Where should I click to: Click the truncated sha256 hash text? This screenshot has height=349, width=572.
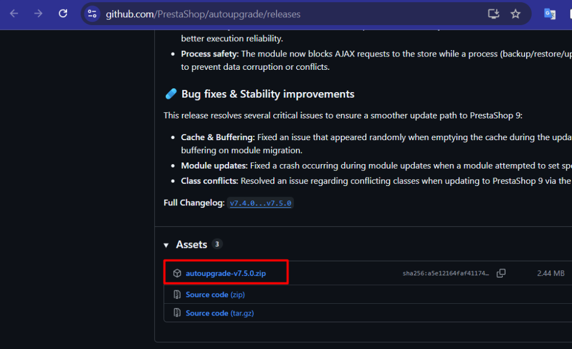(445, 274)
